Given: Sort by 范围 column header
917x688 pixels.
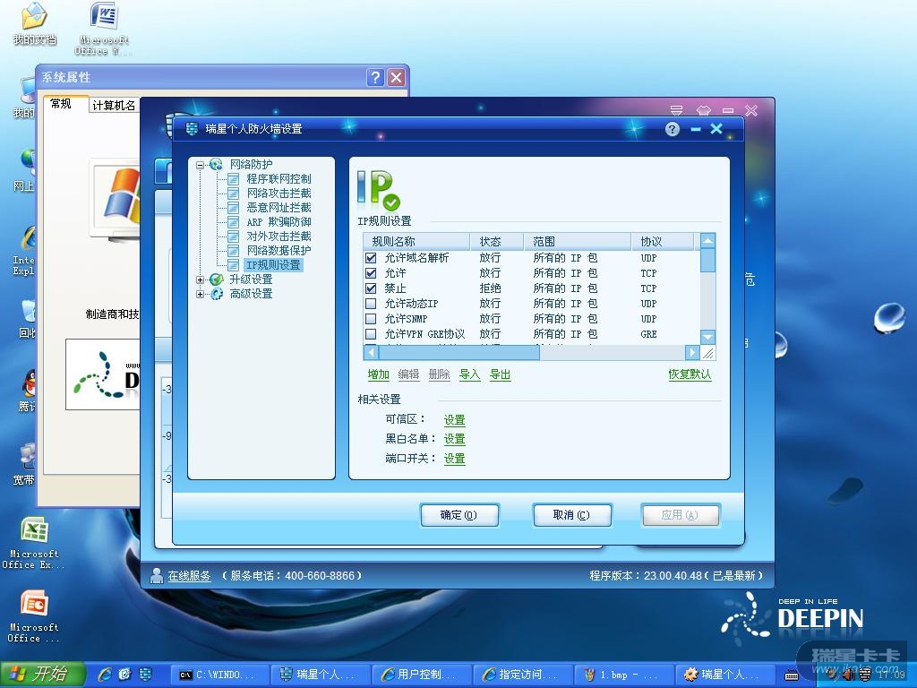Looking at the screenshot, I should tap(578, 242).
